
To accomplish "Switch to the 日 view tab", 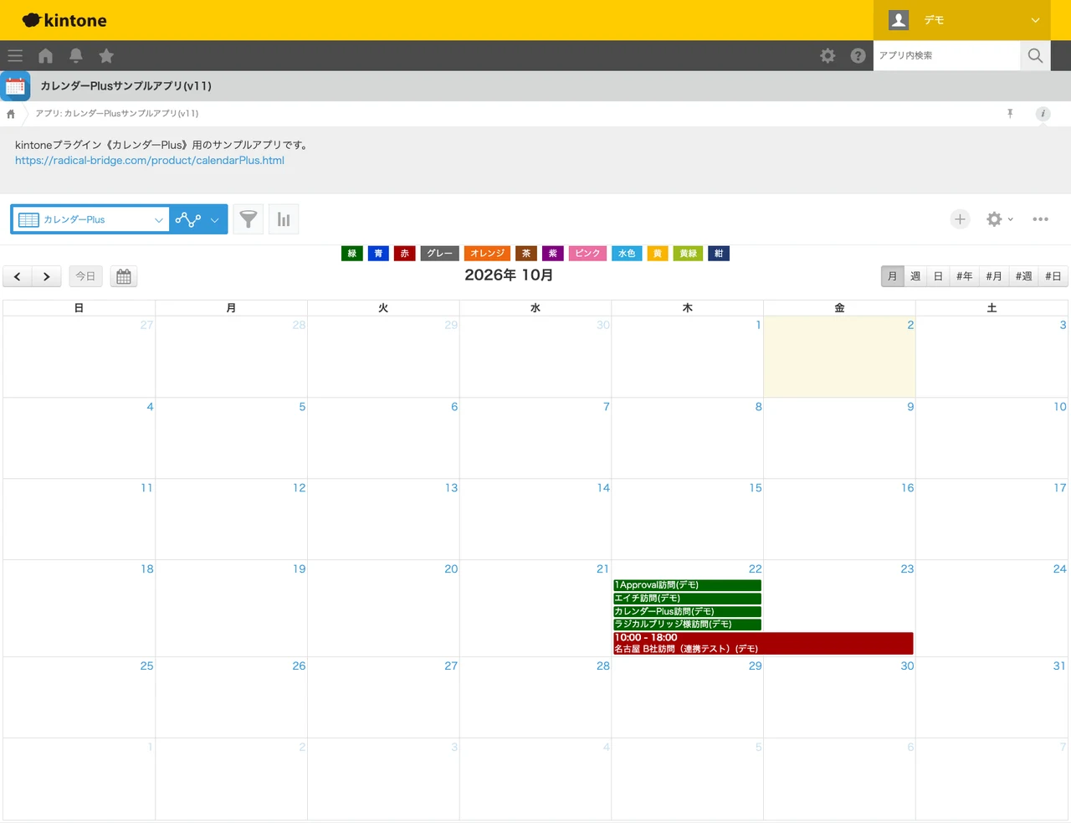I will coord(938,276).
